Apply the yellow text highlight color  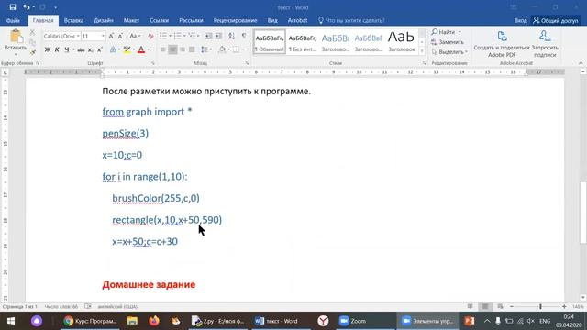click(x=127, y=49)
